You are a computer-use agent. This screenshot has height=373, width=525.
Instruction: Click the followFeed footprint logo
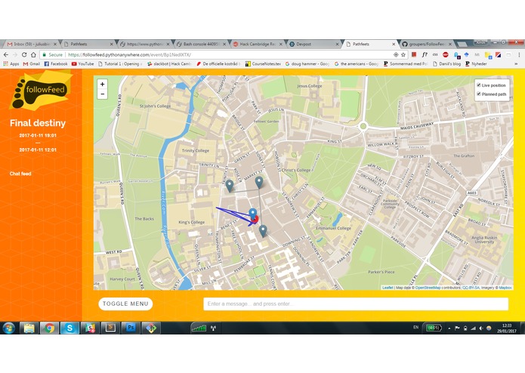point(41,91)
